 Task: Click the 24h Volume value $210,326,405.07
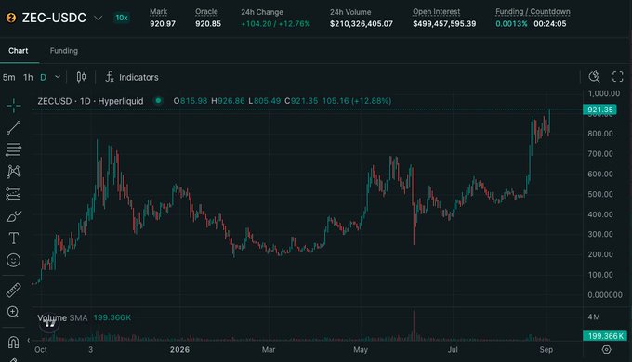[x=362, y=24]
